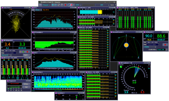Open the ASIO driver dropdown
Screen dimensions: 169x101
click(x=102, y=5)
